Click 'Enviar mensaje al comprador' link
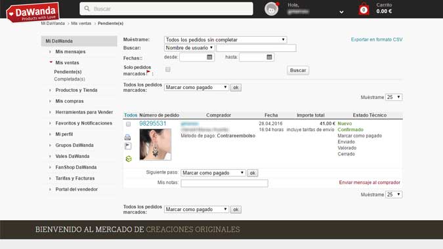The image size is (443, 249). tap(369, 182)
